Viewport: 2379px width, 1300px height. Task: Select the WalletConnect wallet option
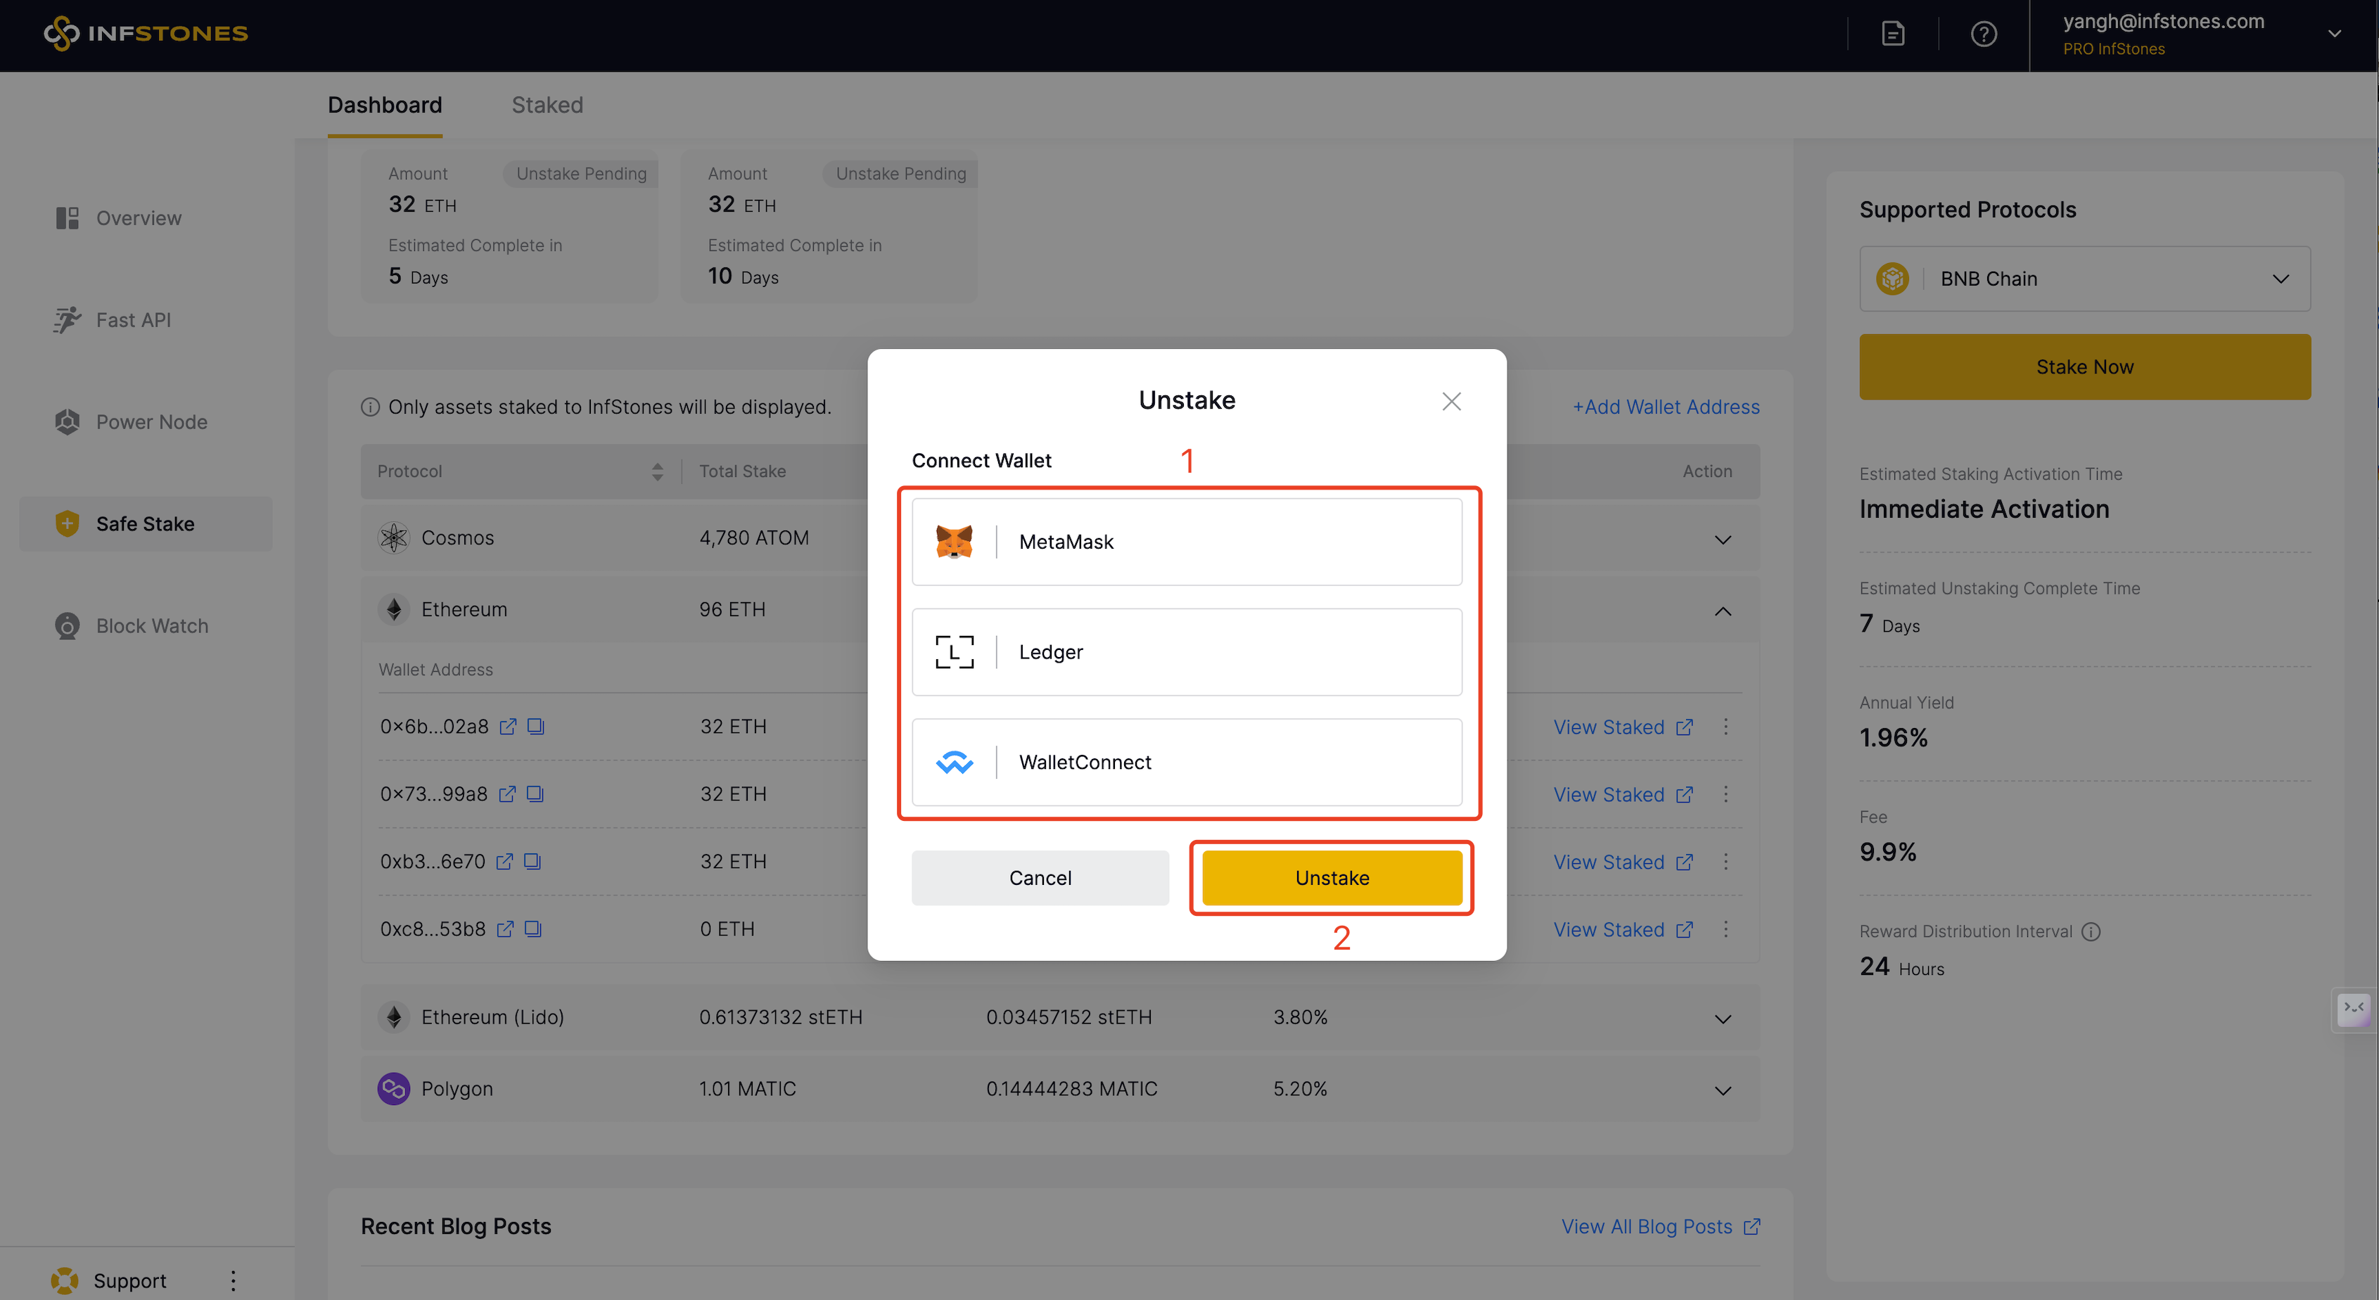point(1186,762)
